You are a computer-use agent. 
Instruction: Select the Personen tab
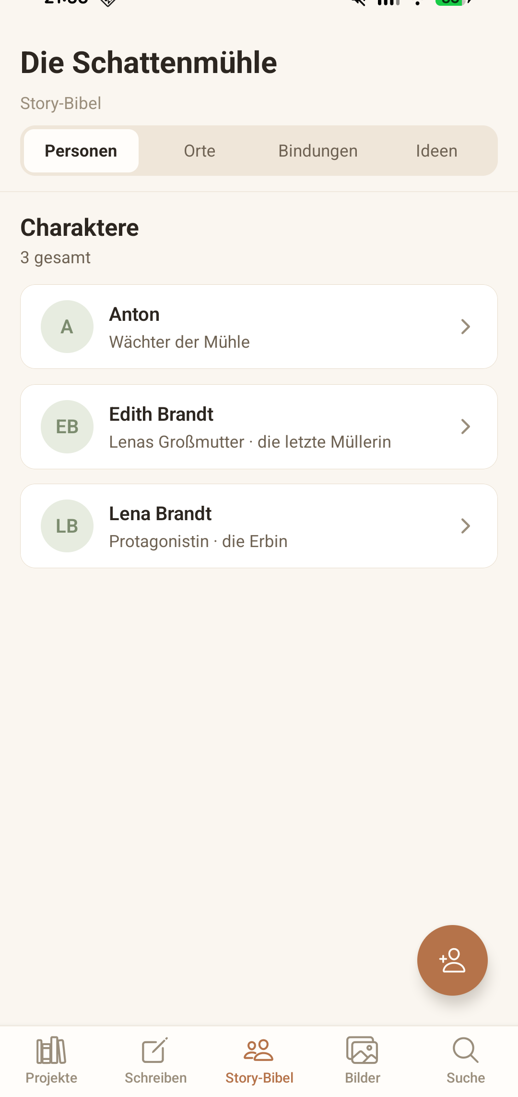coord(81,151)
